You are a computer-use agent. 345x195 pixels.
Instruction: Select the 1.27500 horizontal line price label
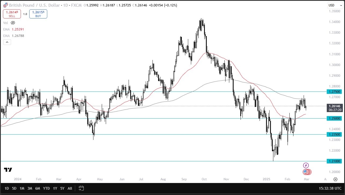pyautogui.click(x=334, y=92)
